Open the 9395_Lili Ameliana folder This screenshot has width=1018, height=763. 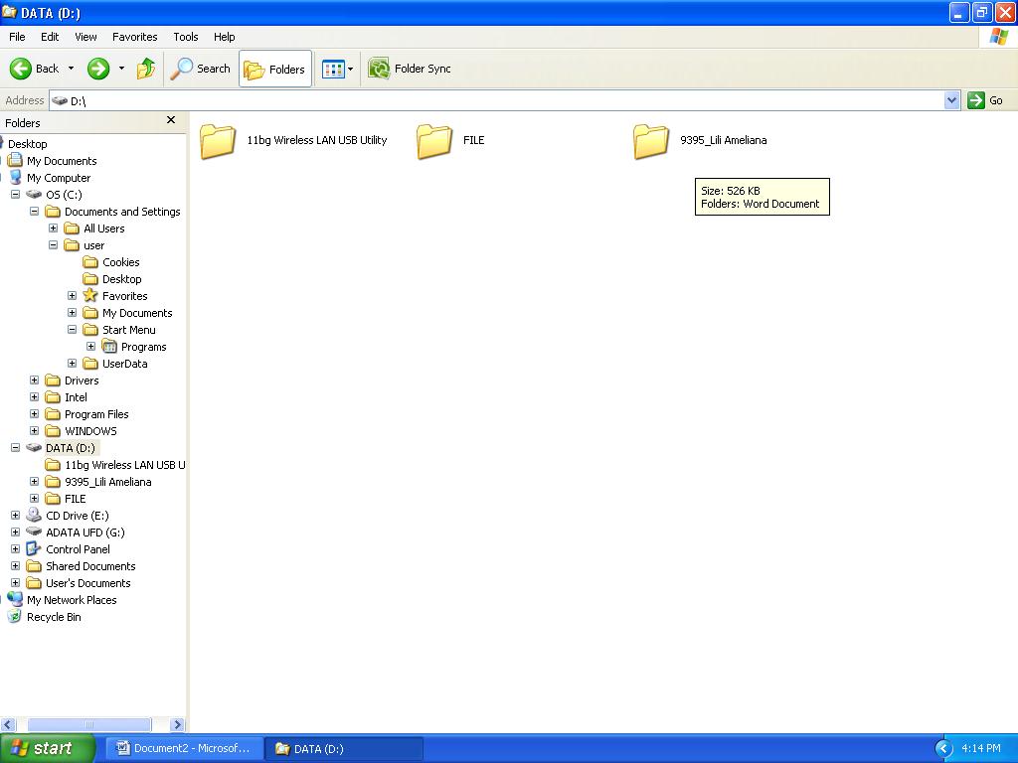pyautogui.click(x=651, y=140)
